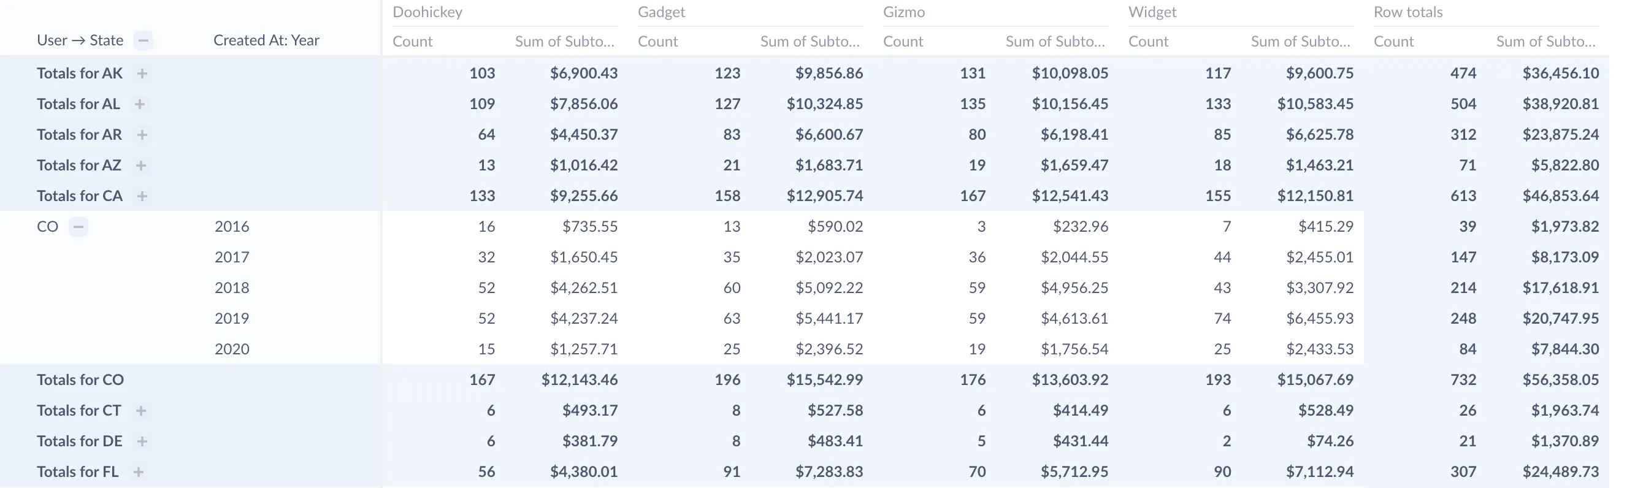Click the $38,920.81 row total for AL
The image size is (1635, 488).
(x=1561, y=104)
